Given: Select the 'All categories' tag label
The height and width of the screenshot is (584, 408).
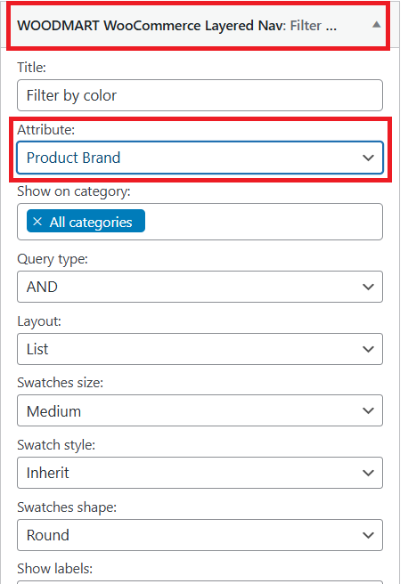Looking at the screenshot, I should pyautogui.click(x=91, y=222).
